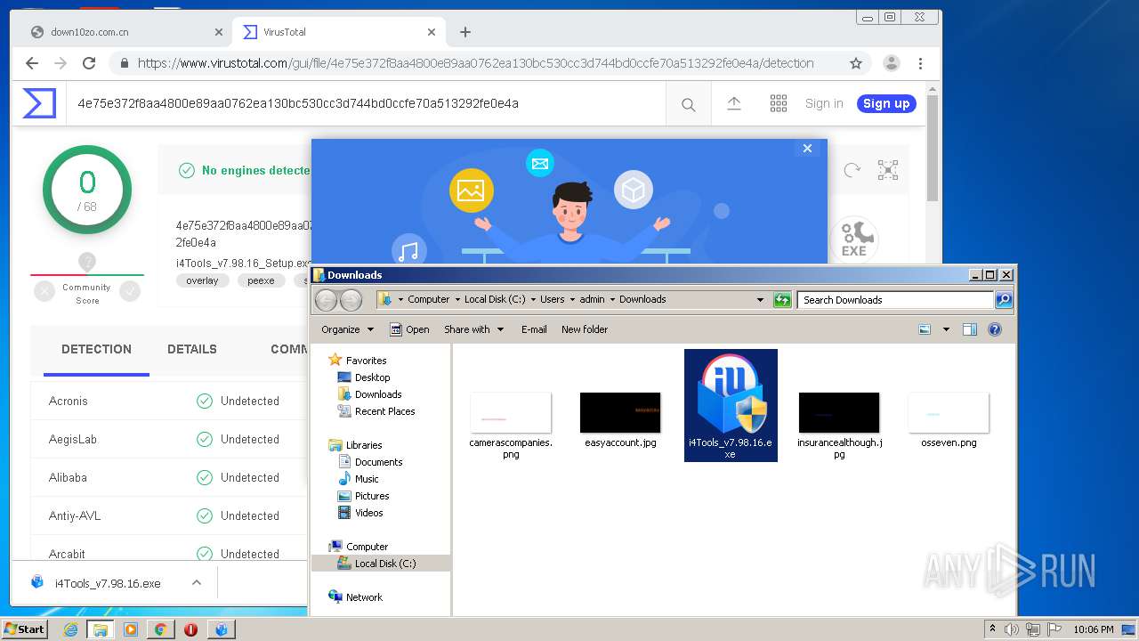Click Explorer help icon
Viewport: 1139px width, 641px height.
point(995,329)
